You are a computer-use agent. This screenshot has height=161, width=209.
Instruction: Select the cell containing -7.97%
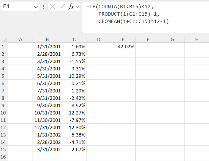coord(74,120)
